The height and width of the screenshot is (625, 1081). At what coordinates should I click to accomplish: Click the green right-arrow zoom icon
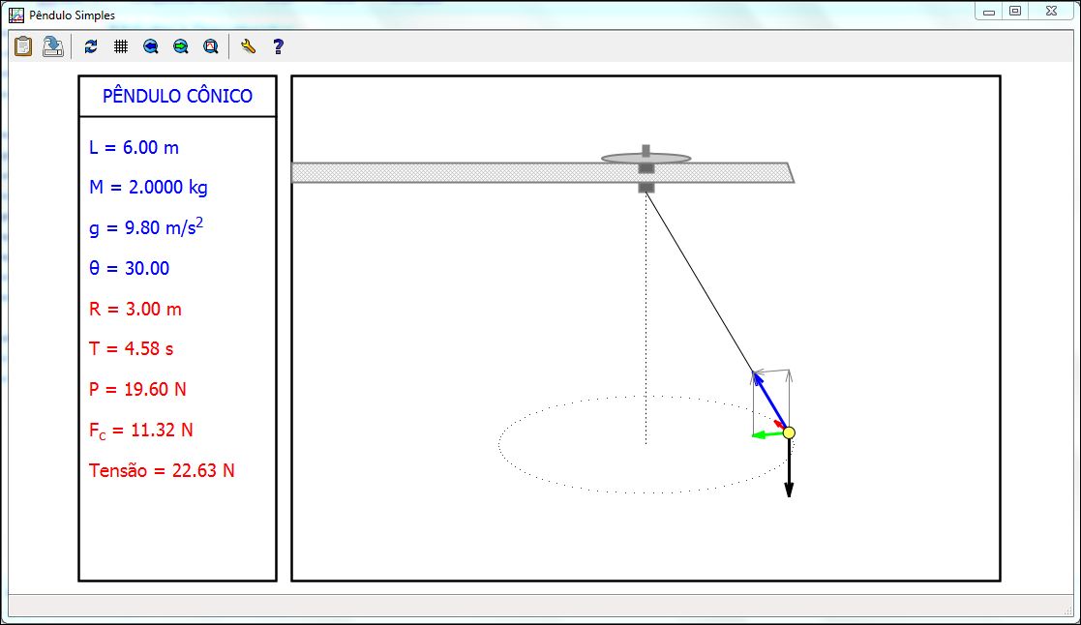tap(180, 45)
